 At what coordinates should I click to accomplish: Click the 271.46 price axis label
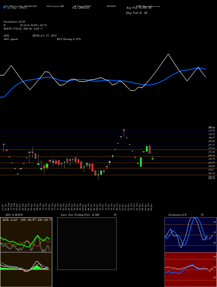[x=211, y=152]
